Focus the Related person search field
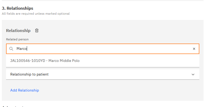The image size is (208, 107). pyautogui.click(x=102, y=49)
